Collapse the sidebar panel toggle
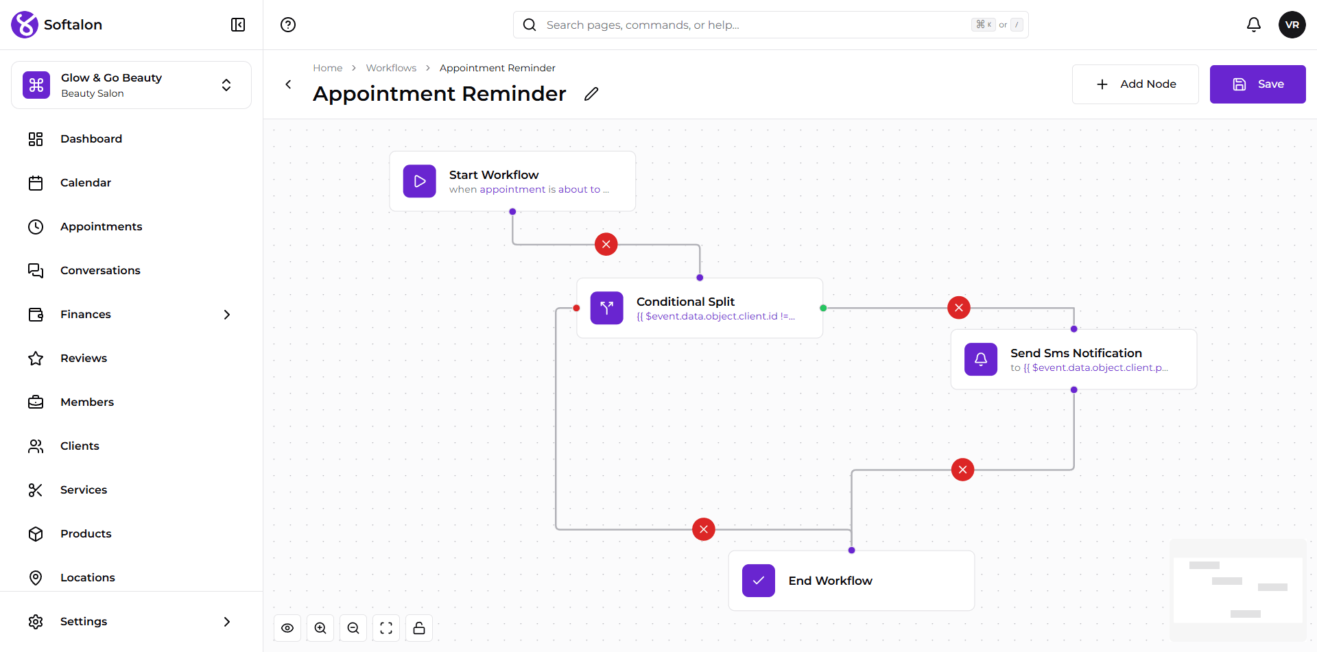 238,25
